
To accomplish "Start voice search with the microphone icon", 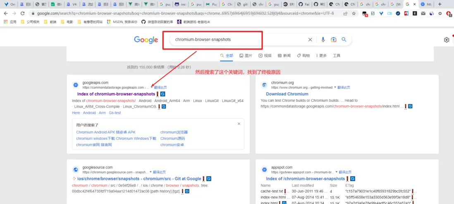I will tap(323, 40).
